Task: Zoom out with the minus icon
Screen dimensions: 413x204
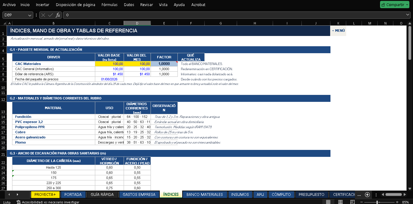Action: (x=361, y=202)
